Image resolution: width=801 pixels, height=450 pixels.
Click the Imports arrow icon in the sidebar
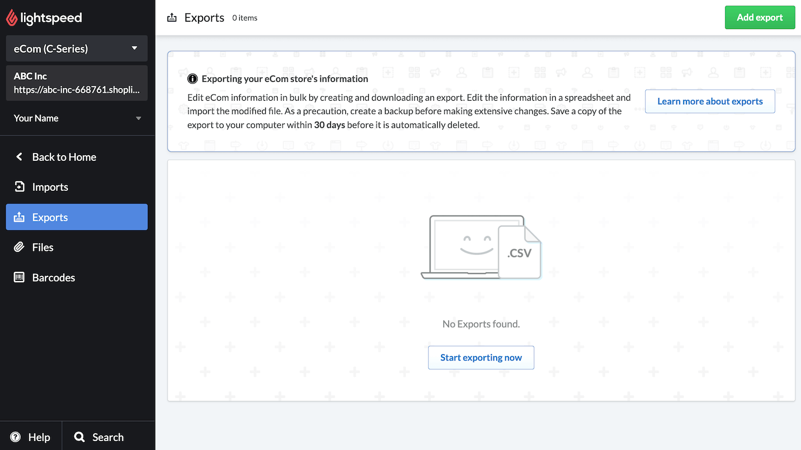tap(19, 187)
